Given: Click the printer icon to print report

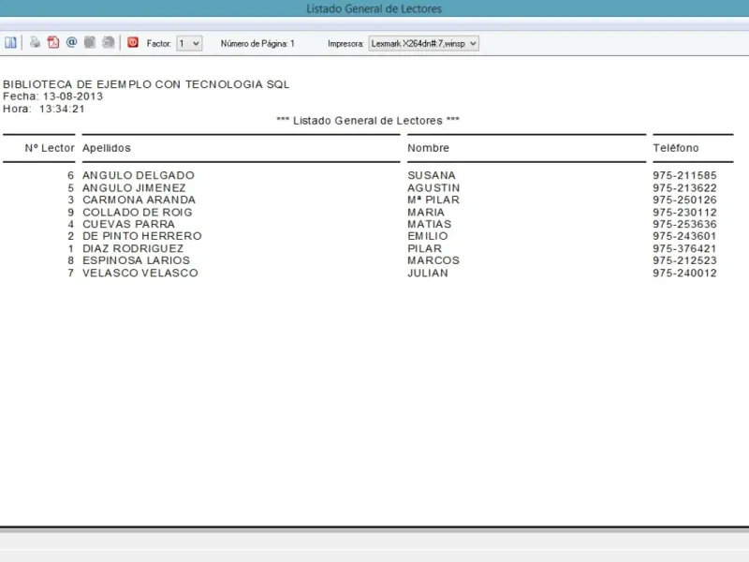Looking at the screenshot, I should (35, 42).
